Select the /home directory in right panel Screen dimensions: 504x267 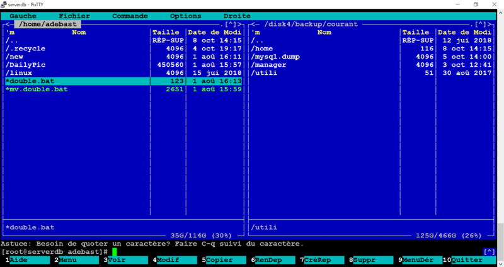[372, 49]
